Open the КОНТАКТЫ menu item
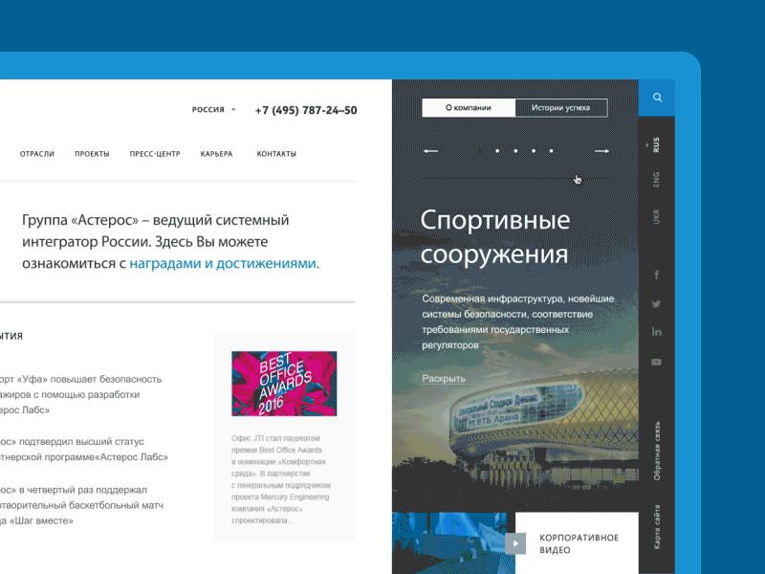Image resolution: width=765 pixels, height=574 pixels. 276,154
